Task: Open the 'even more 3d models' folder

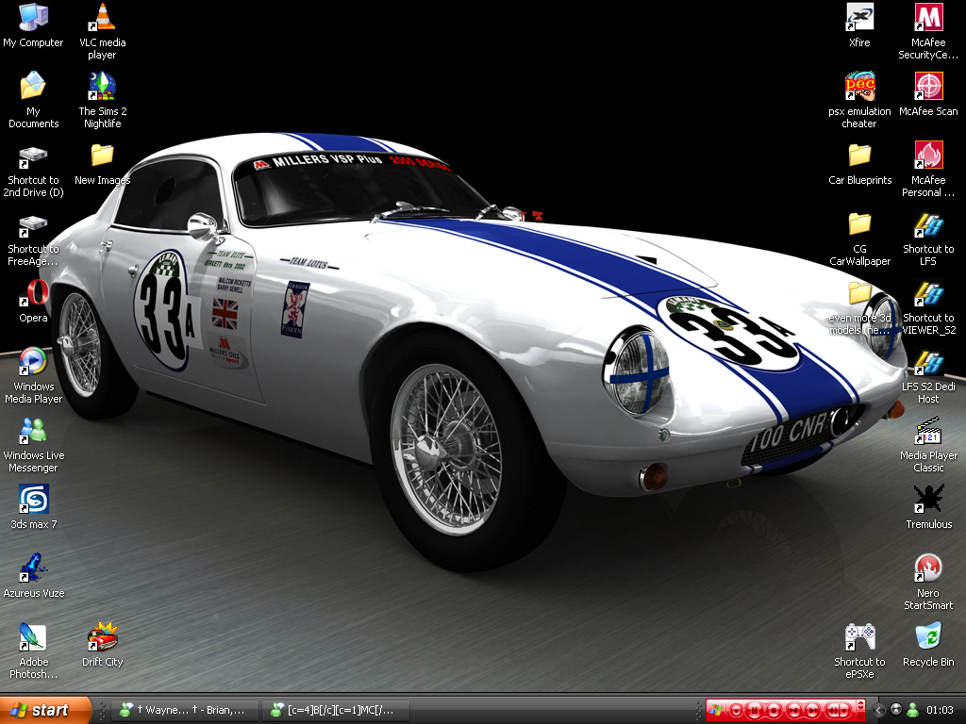Action: [x=859, y=308]
